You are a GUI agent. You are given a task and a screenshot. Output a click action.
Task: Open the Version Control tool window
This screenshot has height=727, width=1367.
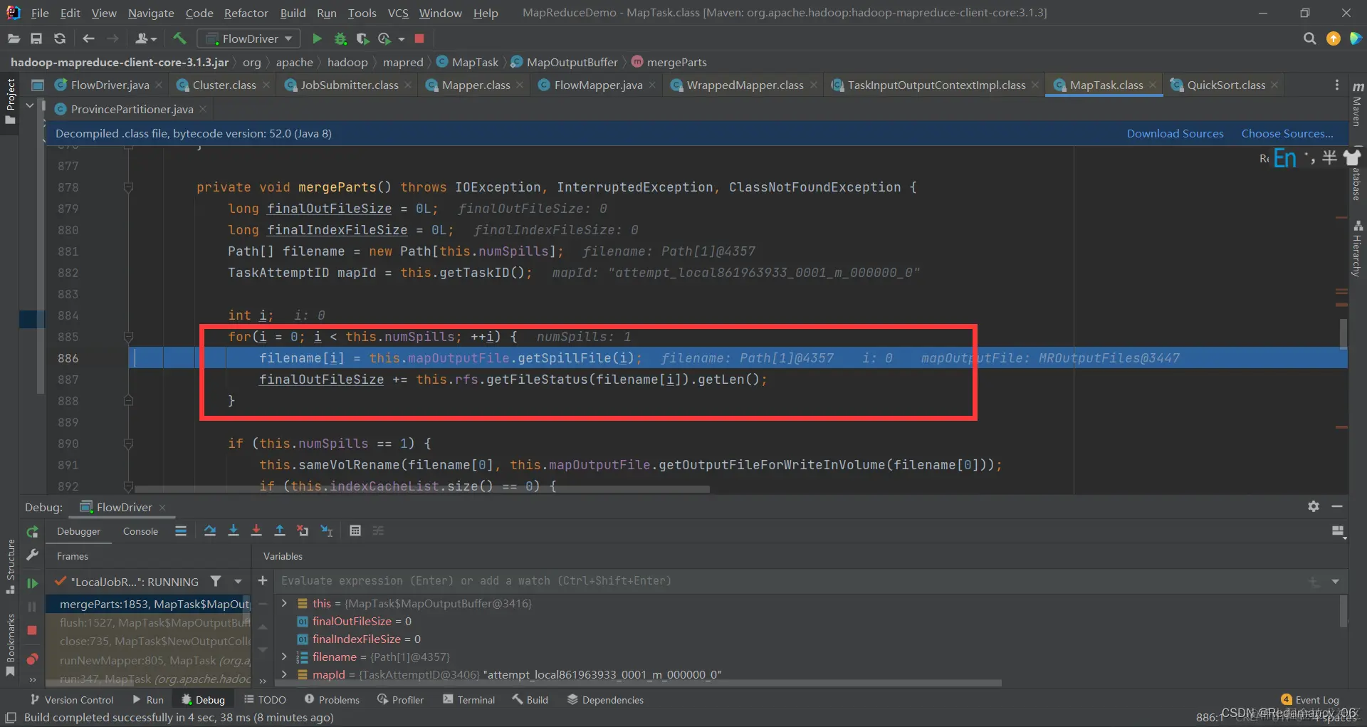click(x=71, y=700)
